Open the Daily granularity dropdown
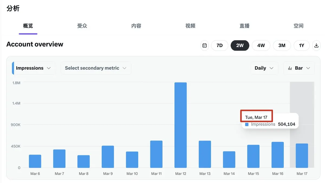The image size is (325, 183). (264, 68)
